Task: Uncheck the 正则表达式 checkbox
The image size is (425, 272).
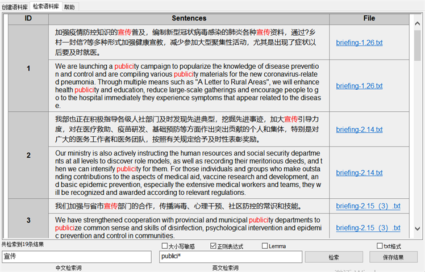Action: (x=213, y=246)
